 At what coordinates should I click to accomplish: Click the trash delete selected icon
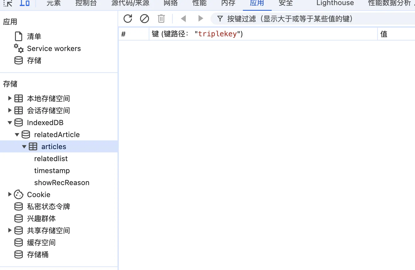coord(161,19)
